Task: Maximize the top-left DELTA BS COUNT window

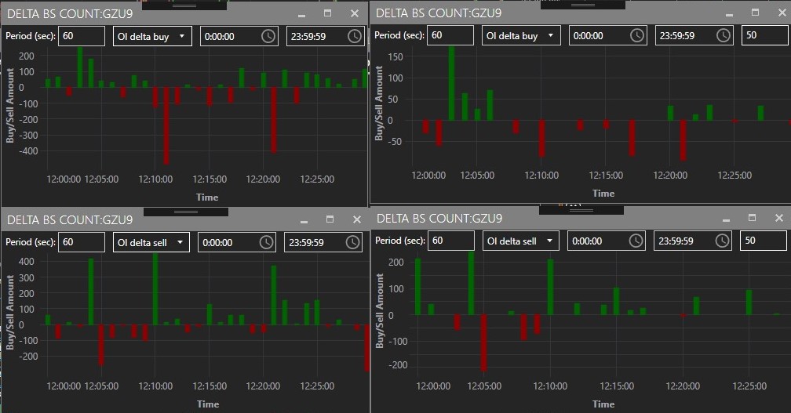Action: click(328, 13)
